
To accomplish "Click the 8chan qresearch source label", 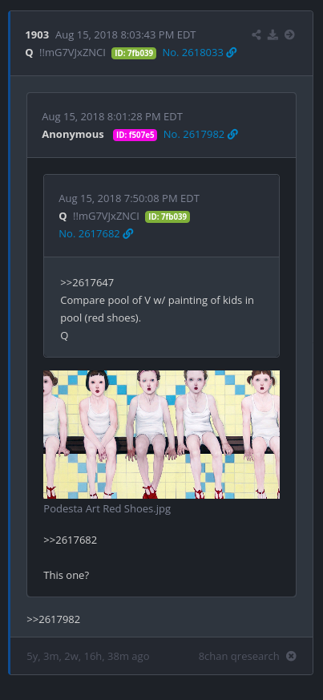I will tap(239, 656).
